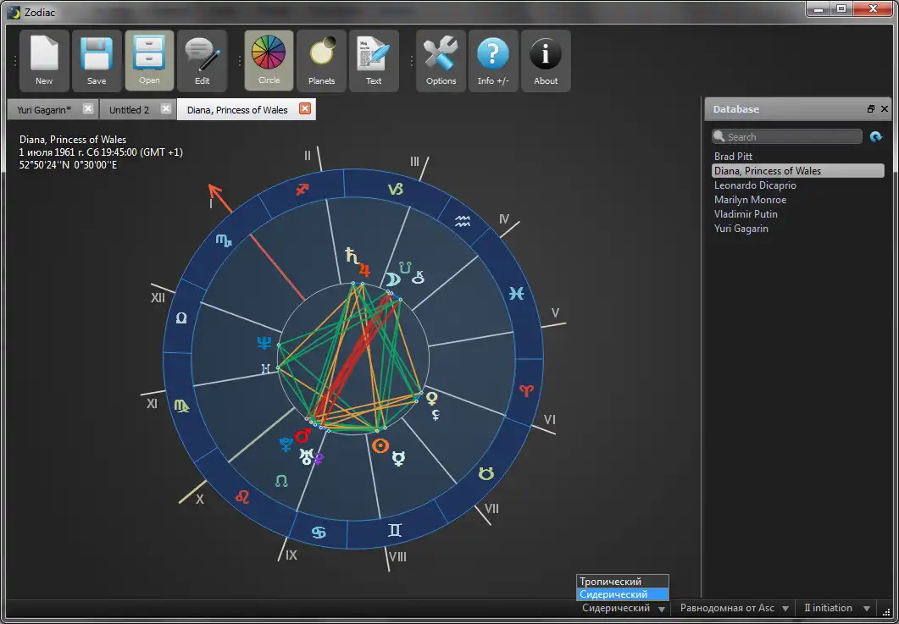Close the Yuri Gagarin tab
The width and height of the screenshot is (899, 624).
[88, 109]
